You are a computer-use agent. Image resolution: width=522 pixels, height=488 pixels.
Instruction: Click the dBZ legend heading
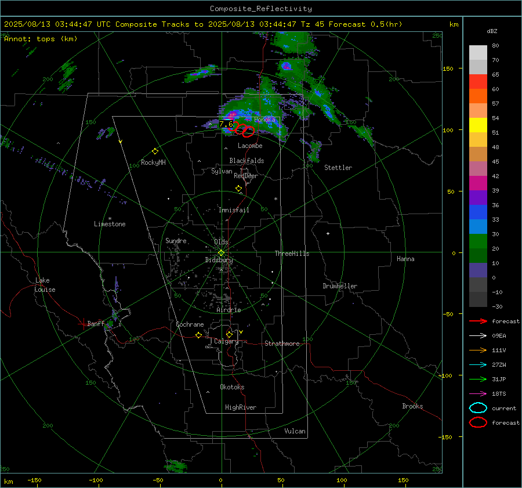click(x=492, y=31)
